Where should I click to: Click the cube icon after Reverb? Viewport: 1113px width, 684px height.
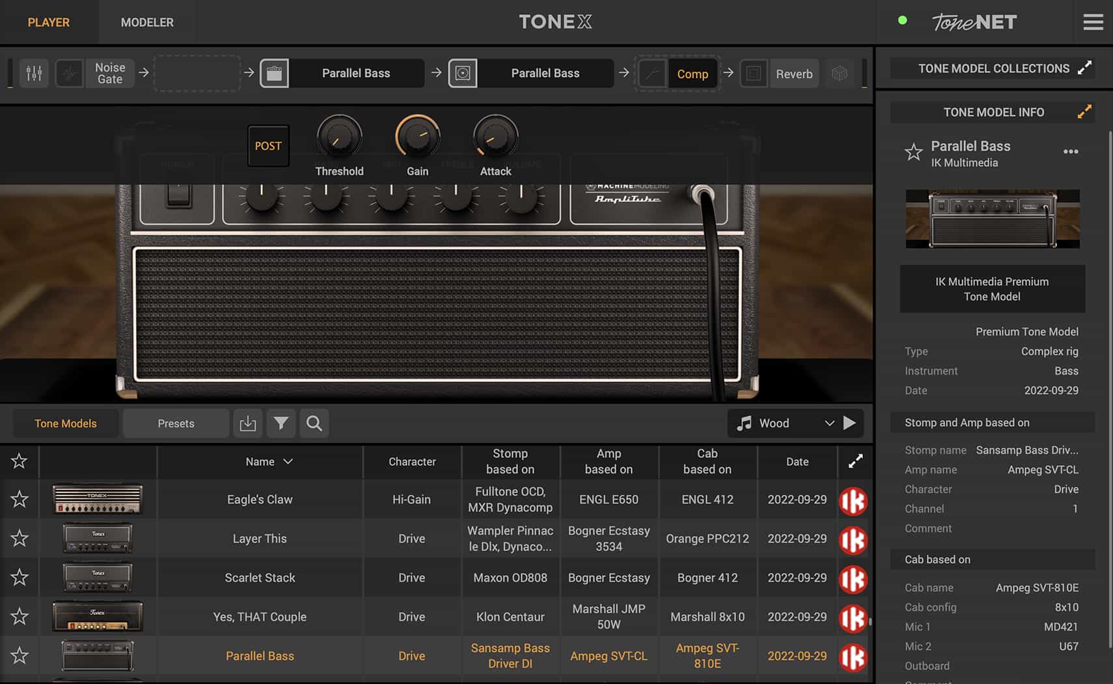(x=840, y=74)
